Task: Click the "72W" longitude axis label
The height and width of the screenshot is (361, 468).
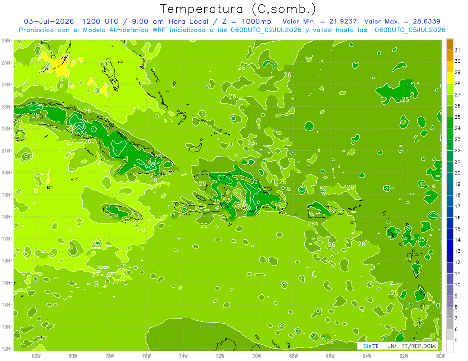Action: click(220, 356)
